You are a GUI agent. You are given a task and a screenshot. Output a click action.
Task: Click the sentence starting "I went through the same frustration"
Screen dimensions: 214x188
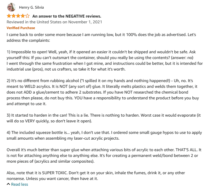point(105,66)
